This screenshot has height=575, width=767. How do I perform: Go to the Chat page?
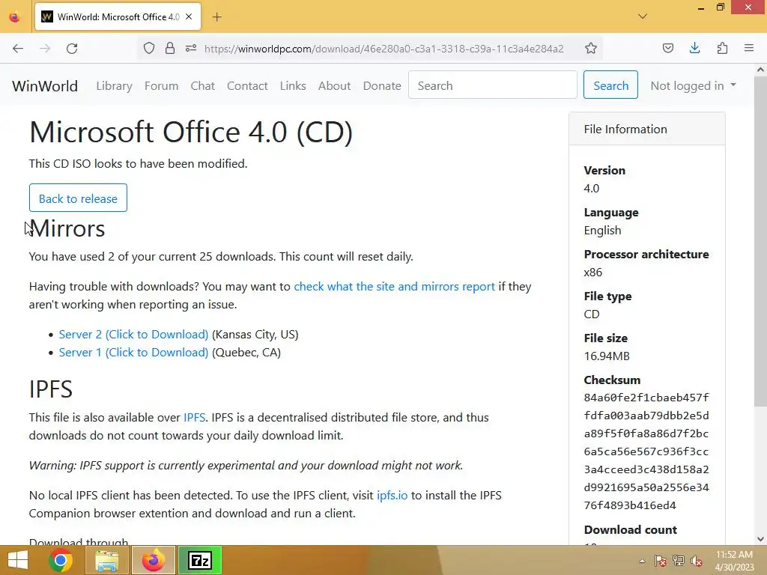pyautogui.click(x=202, y=85)
